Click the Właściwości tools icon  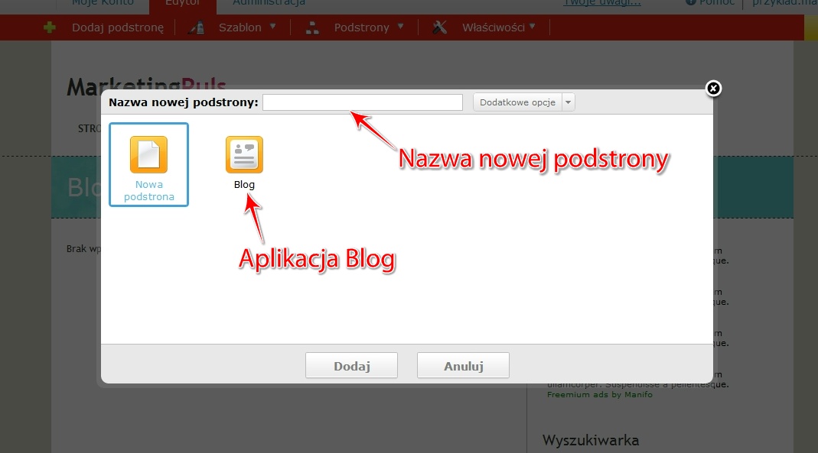[439, 28]
